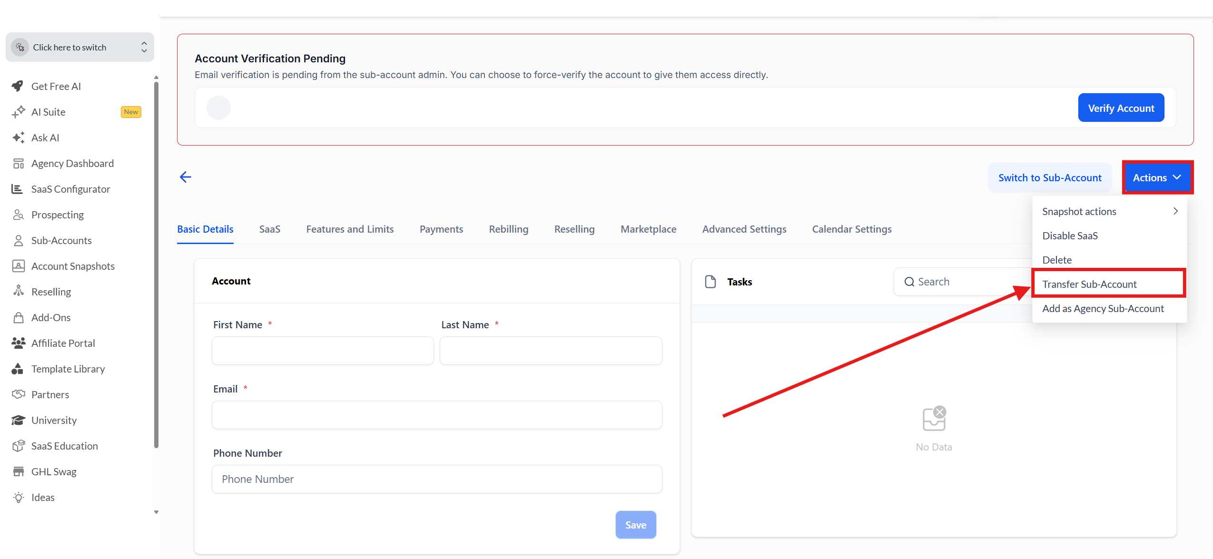Open the Actions dropdown button

(x=1157, y=177)
